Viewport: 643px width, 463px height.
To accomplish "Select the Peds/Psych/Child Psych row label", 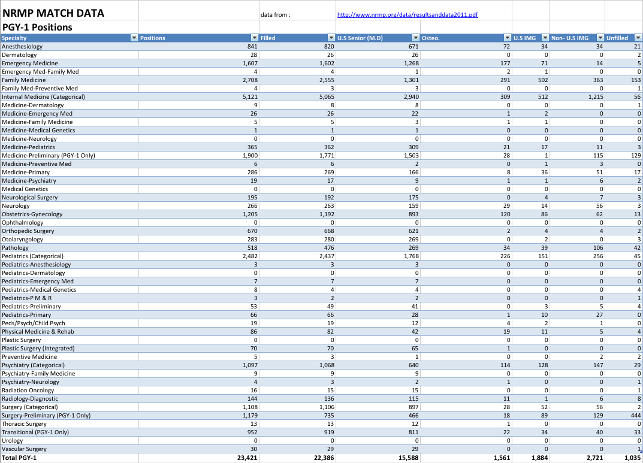I will click(x=70, y=323).
